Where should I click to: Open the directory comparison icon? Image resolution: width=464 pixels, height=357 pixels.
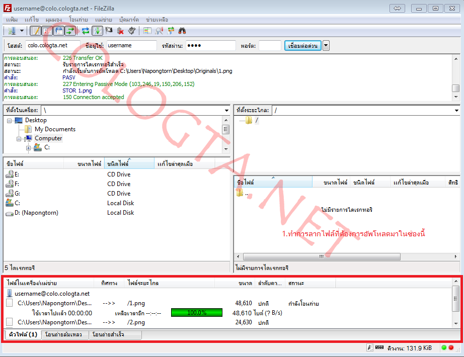159,31
